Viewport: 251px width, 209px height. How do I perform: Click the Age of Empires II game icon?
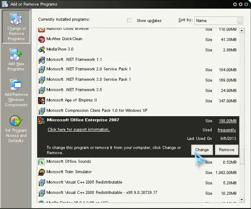click(42, 101)
